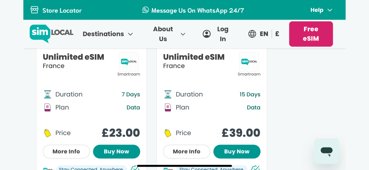Click hourglass Duration icon on 15 Days plan
The height and width of the screenshot is (170, 369).
click(x=168, y=94)
